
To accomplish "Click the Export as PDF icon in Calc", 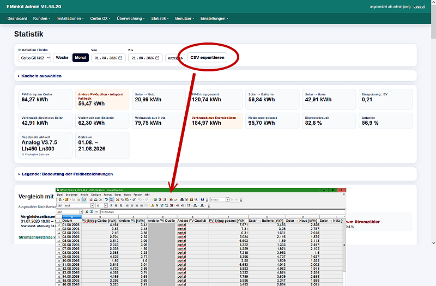I will [x=91, y=199].
